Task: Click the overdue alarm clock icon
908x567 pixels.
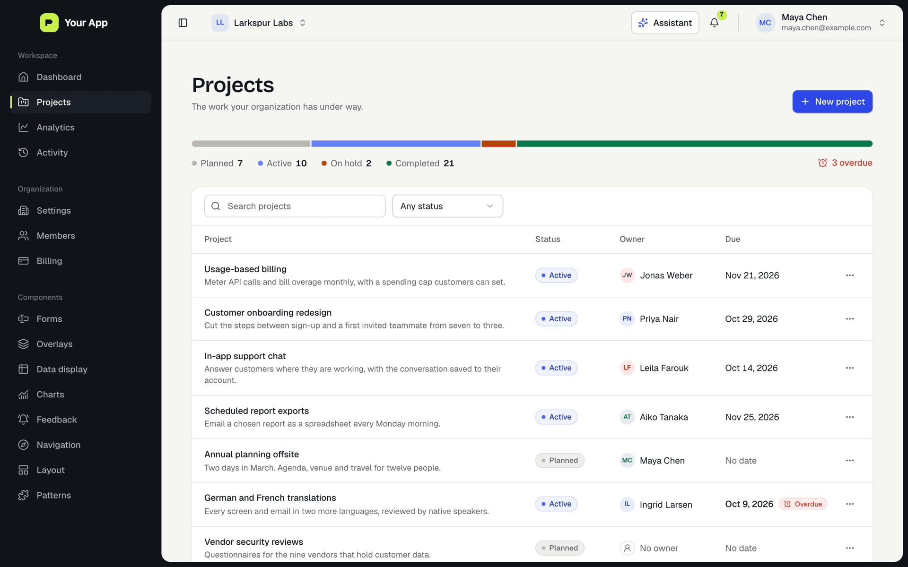Action: (823, 163)
